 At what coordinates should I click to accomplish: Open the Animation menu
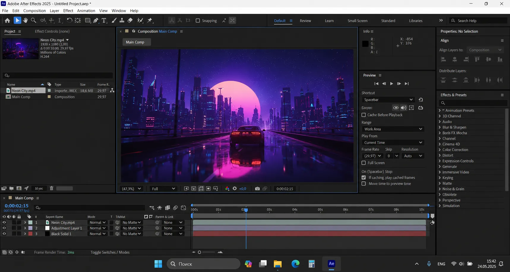click(x=86, y=11)
